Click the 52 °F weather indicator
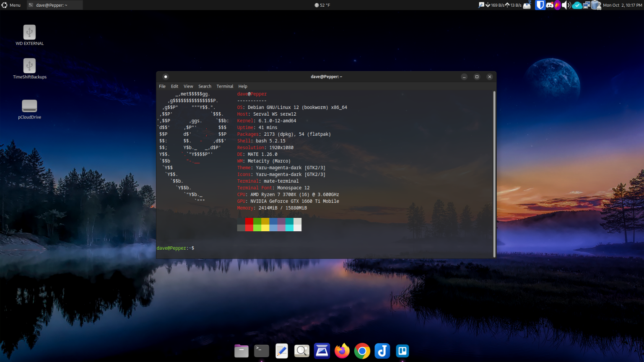The image size is (644, 362). coord(322,5)
